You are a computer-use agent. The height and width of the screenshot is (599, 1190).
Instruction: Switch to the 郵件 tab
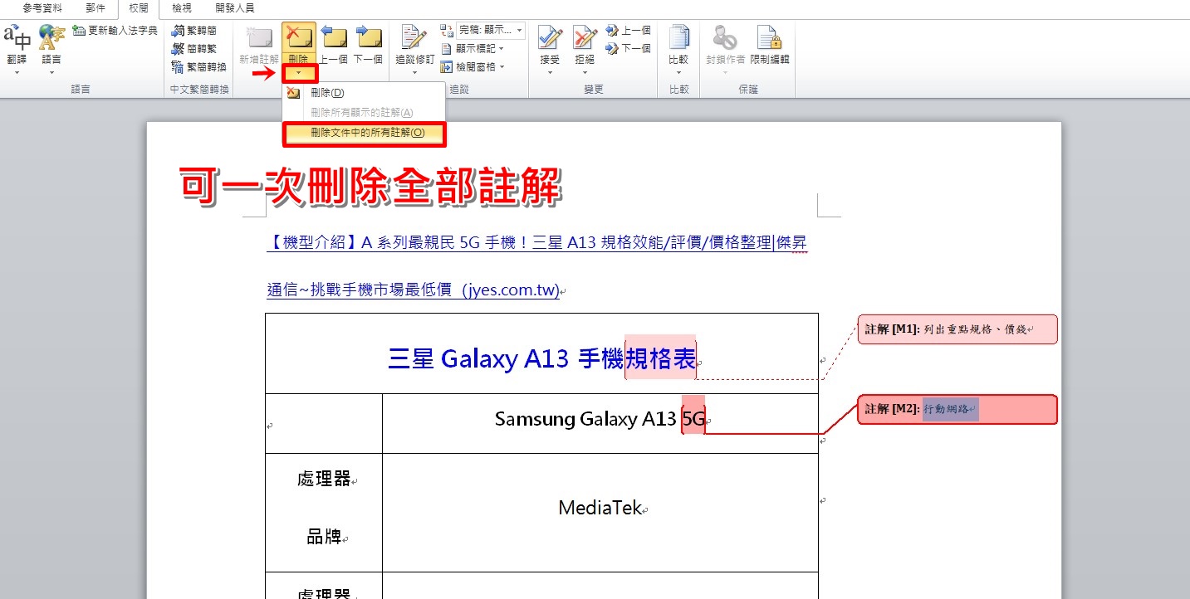click(x=95, y=8)
